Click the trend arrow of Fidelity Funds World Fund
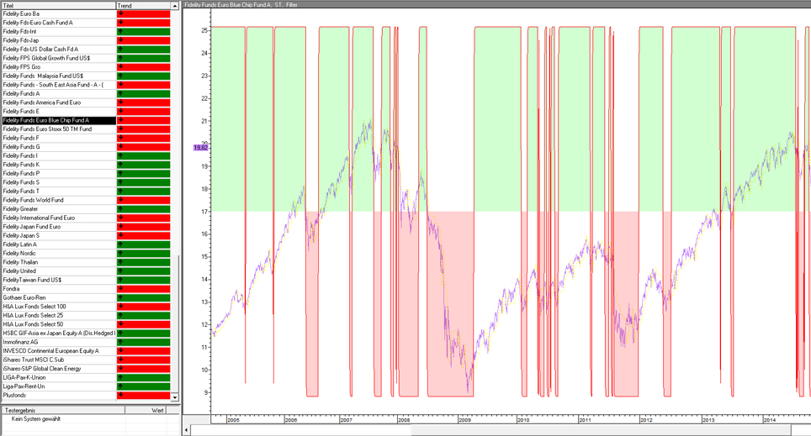The width and height of the screenshot is (811, 436). 121,200
